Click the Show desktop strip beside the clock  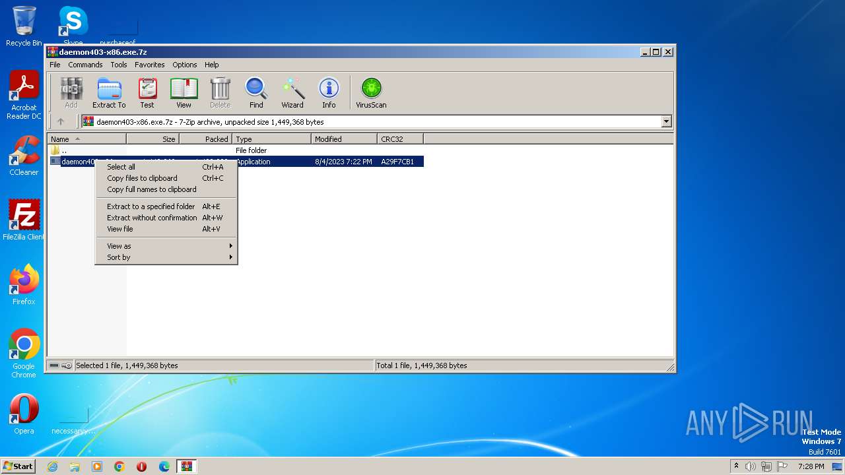838,466
